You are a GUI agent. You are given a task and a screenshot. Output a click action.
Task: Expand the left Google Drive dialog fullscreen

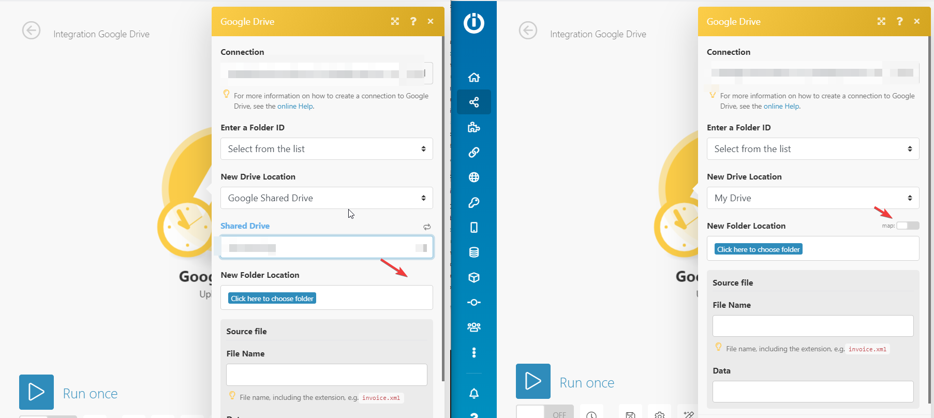pos(395,21)
